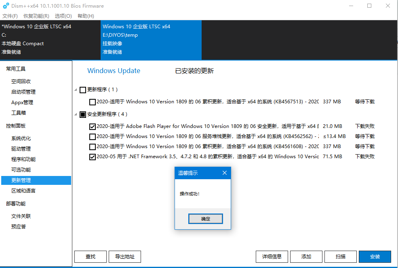Viewport: 398px width, 268px height.
Task: Toggle the 更新程序 group checkbox
Action: tap(83, 90)
